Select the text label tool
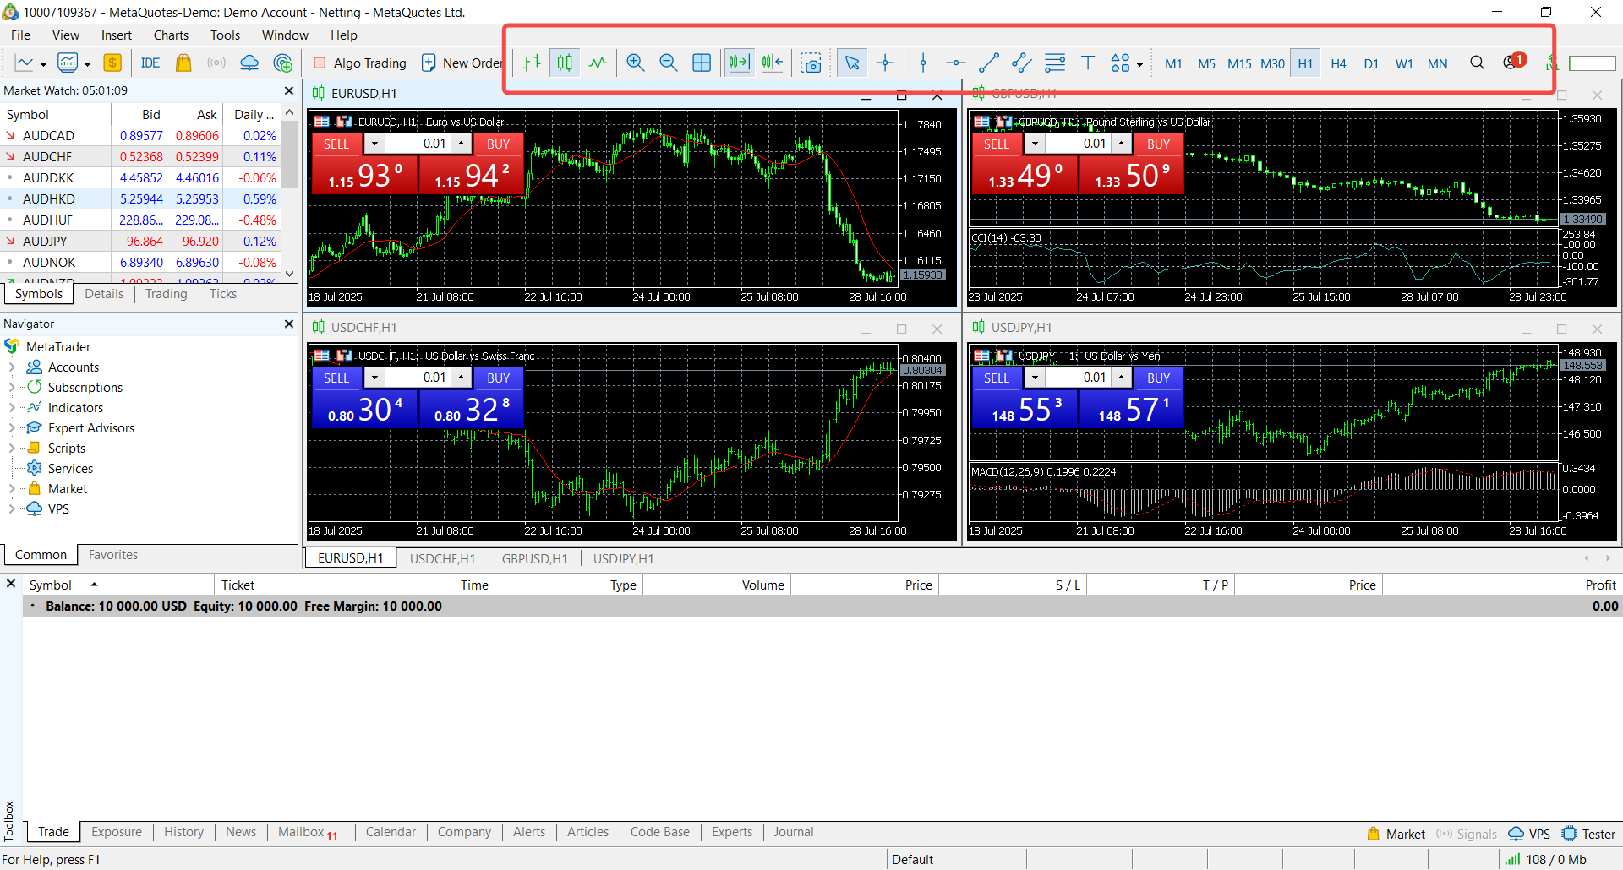Viewport: 1623px width, 870px height. [1088, 63]
